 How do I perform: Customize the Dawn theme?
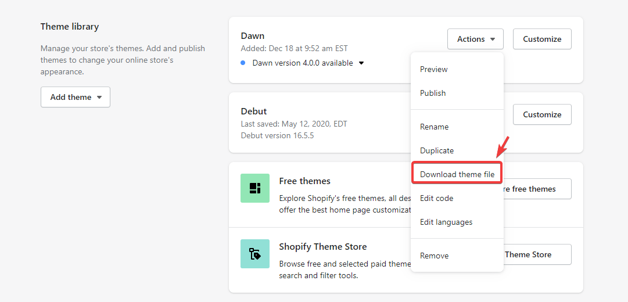point(542,39)
